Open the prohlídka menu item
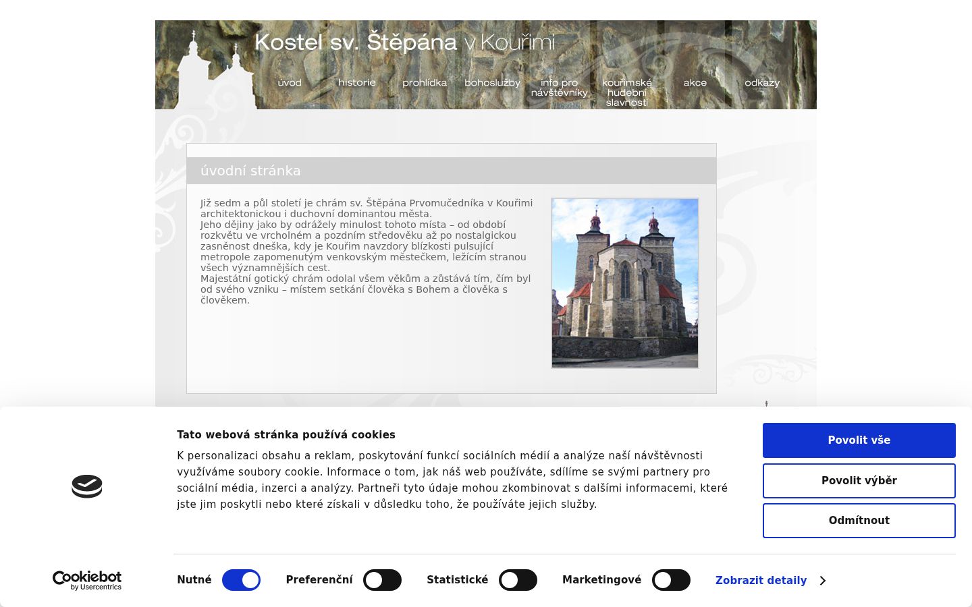Image resolution: width=972 pixels, height=607 pixels. click(425, 82)
